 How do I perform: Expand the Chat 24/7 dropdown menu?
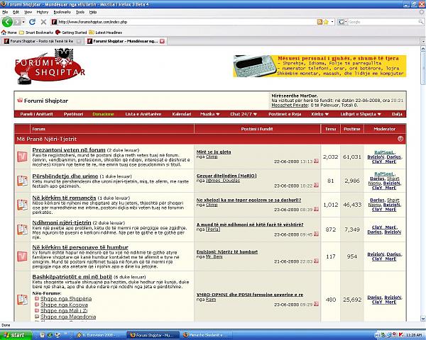point(244,114)
